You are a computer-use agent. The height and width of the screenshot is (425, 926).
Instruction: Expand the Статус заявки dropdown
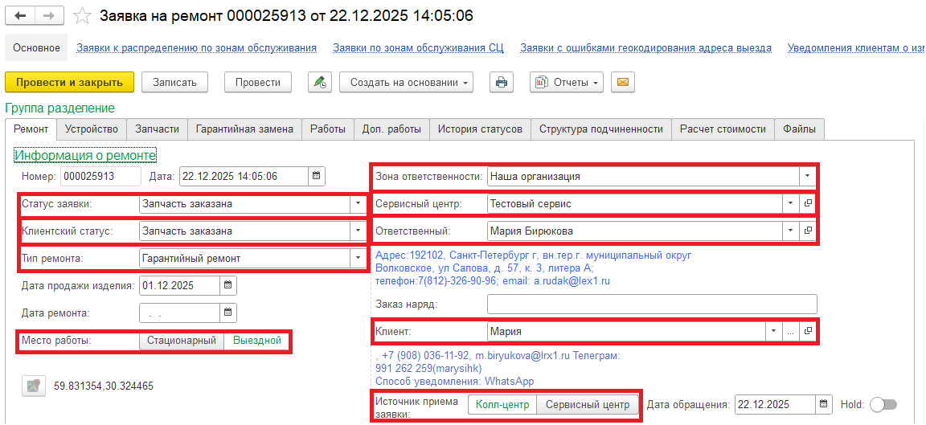tap(358, 204)
